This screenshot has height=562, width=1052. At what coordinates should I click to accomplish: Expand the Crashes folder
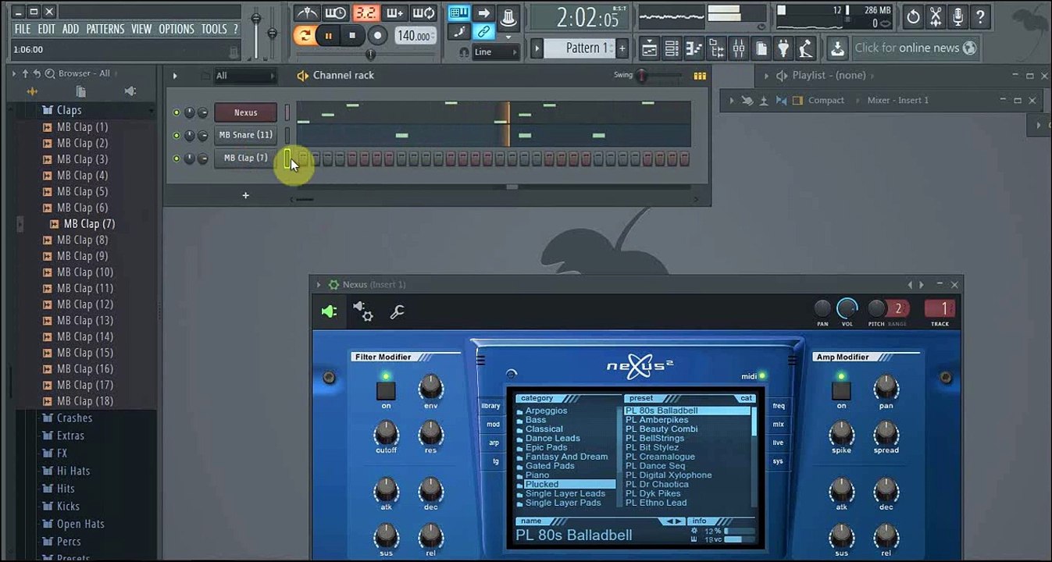tap(74, 418)
